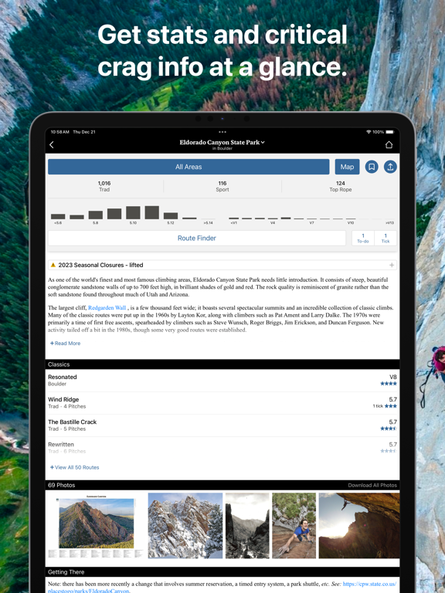Open the climber in blue shirt photo
This screenshot has height=593, width=445.
[x=294, y=526]
